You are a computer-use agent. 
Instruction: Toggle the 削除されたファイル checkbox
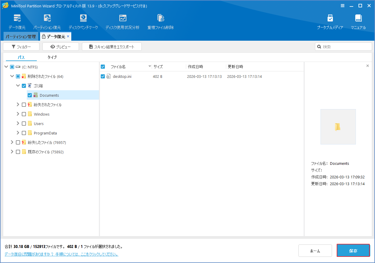pos(18,76)
